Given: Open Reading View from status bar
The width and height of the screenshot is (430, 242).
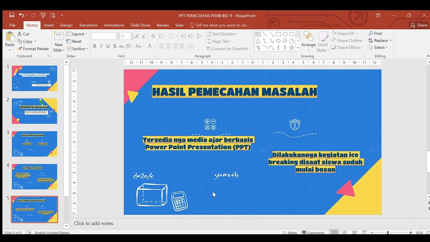Looking at the screenshot, I should click(354, 233).
